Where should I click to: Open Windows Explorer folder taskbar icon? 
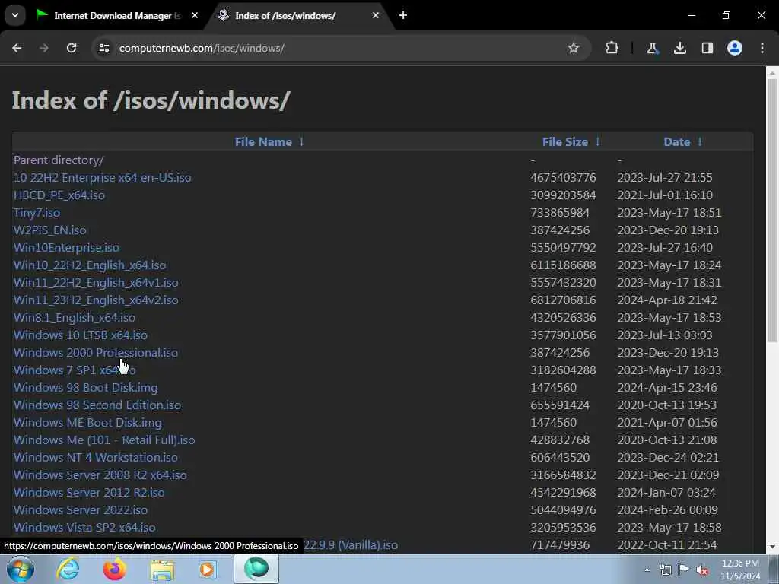(x=162, y=569)
